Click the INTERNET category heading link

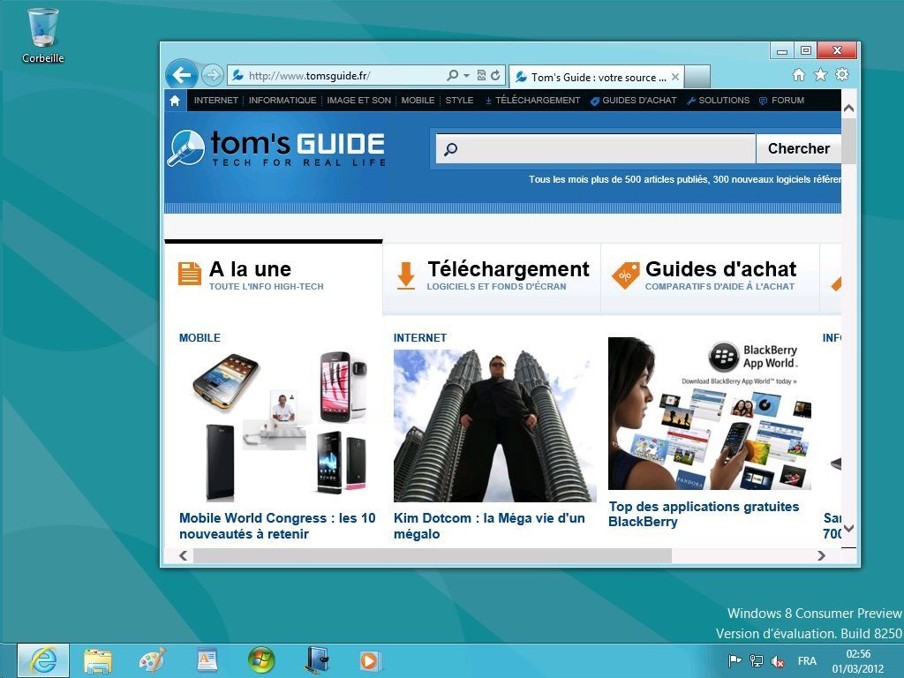pos(419,338)
